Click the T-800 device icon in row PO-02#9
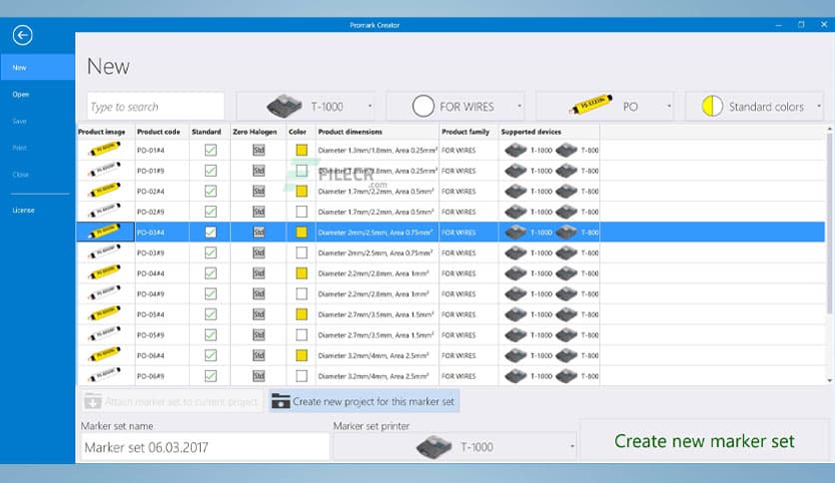 pos(566,212)
